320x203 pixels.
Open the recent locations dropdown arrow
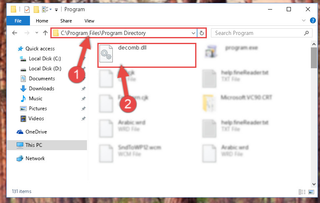tap(37, 32)
